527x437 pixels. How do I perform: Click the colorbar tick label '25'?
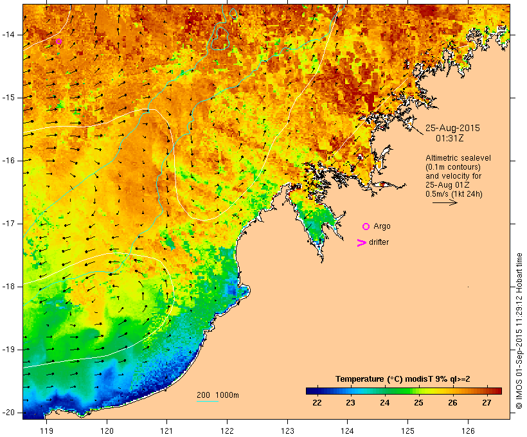[418, 402]
